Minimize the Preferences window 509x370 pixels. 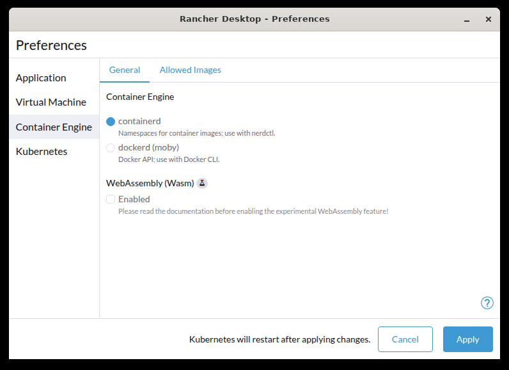click(x=469, y=19)
